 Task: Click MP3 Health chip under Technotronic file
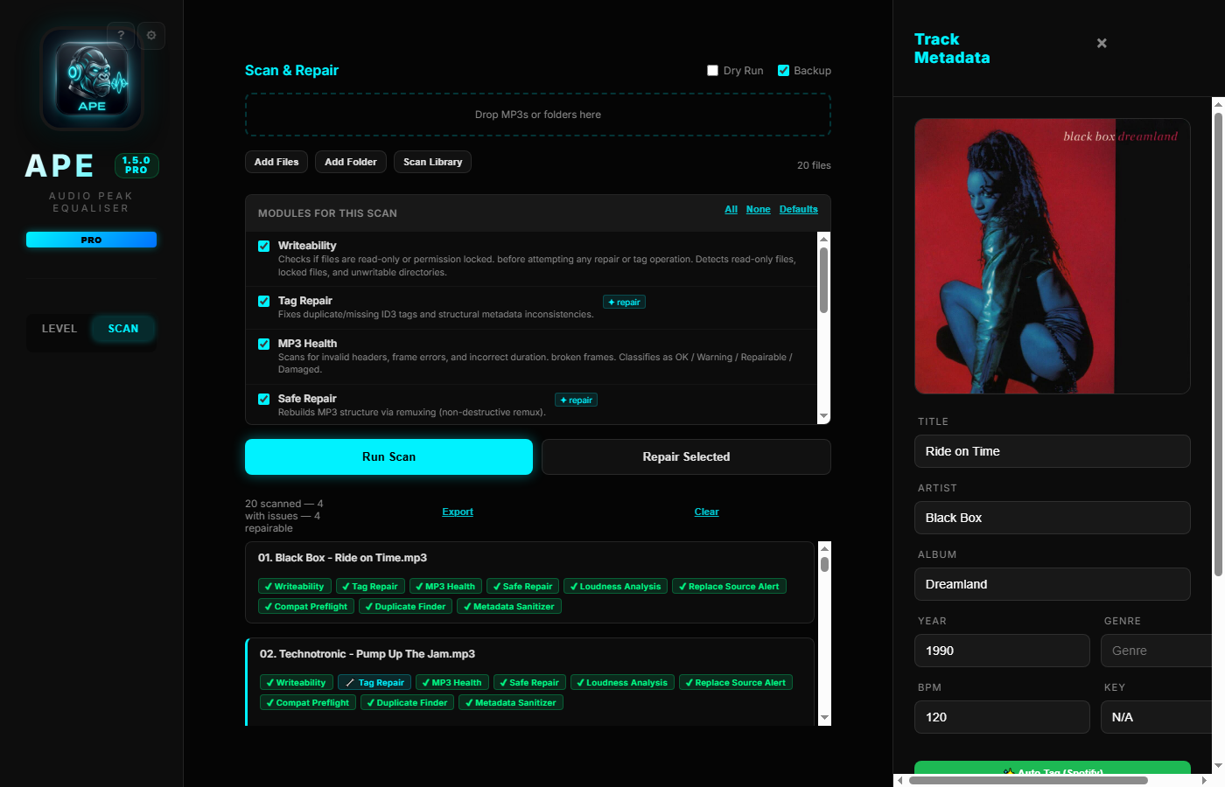[452, 683]
